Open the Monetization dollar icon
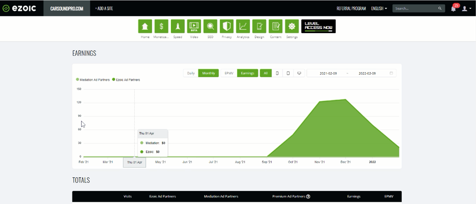The image size is (476, 204). 161,26
